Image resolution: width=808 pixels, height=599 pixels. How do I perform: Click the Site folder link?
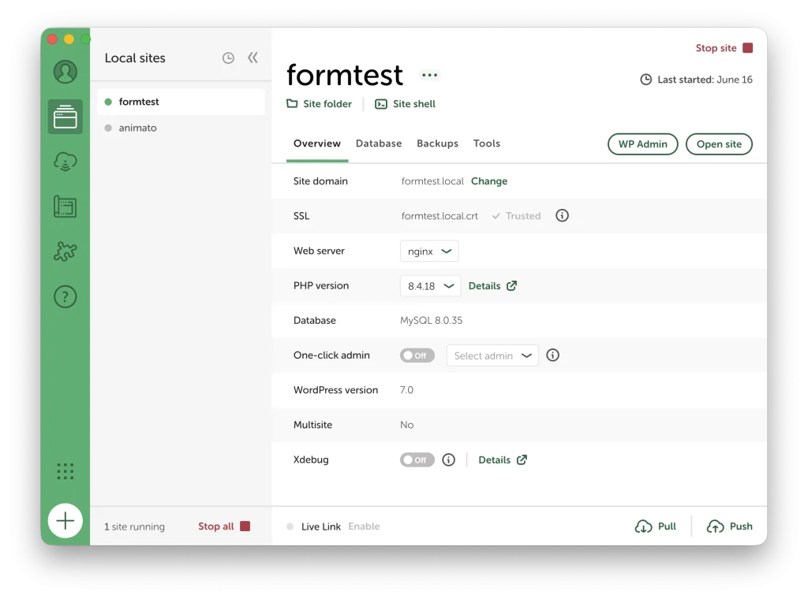coord(327,104)
